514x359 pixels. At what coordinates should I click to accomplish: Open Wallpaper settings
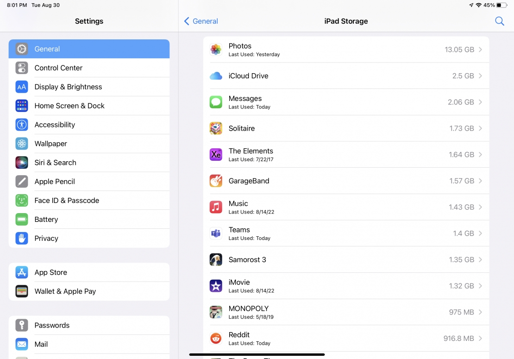[89, 144]
